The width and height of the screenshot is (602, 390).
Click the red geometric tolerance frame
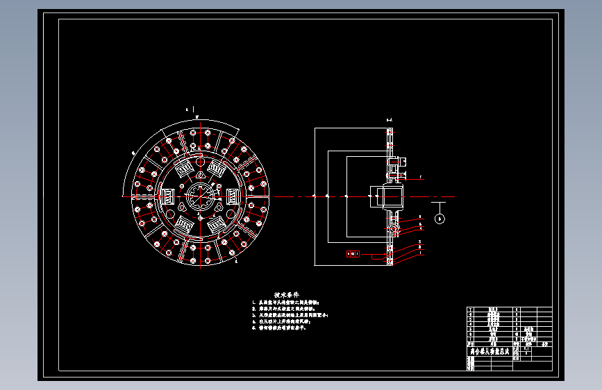[353, 254]
